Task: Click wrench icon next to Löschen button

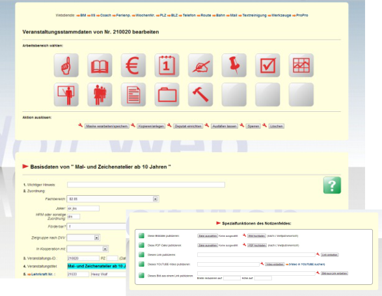Action: [x=265, y=126]
